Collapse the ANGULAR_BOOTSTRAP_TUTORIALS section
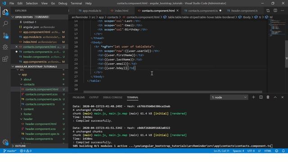This screenshot has width=288, height=162. pos(13,67)
